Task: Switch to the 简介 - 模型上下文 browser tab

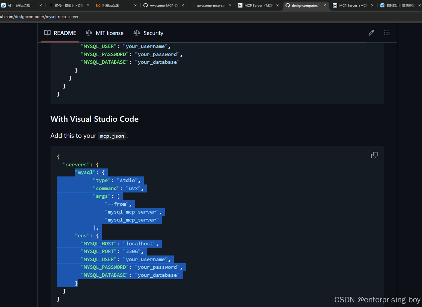Action: pos(66,6)
